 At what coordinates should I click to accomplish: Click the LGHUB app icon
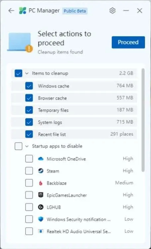coord(41,207)
